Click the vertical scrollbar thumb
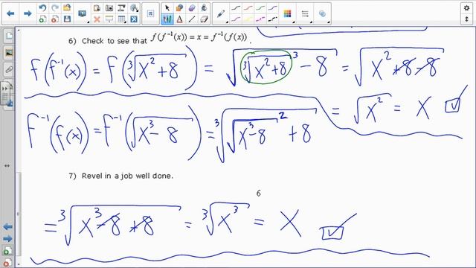The height and width of the screenshot is (268, 476). (19, 214)
